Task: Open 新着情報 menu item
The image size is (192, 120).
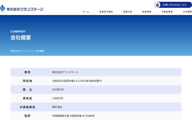Action: click(x=147, y=12)
